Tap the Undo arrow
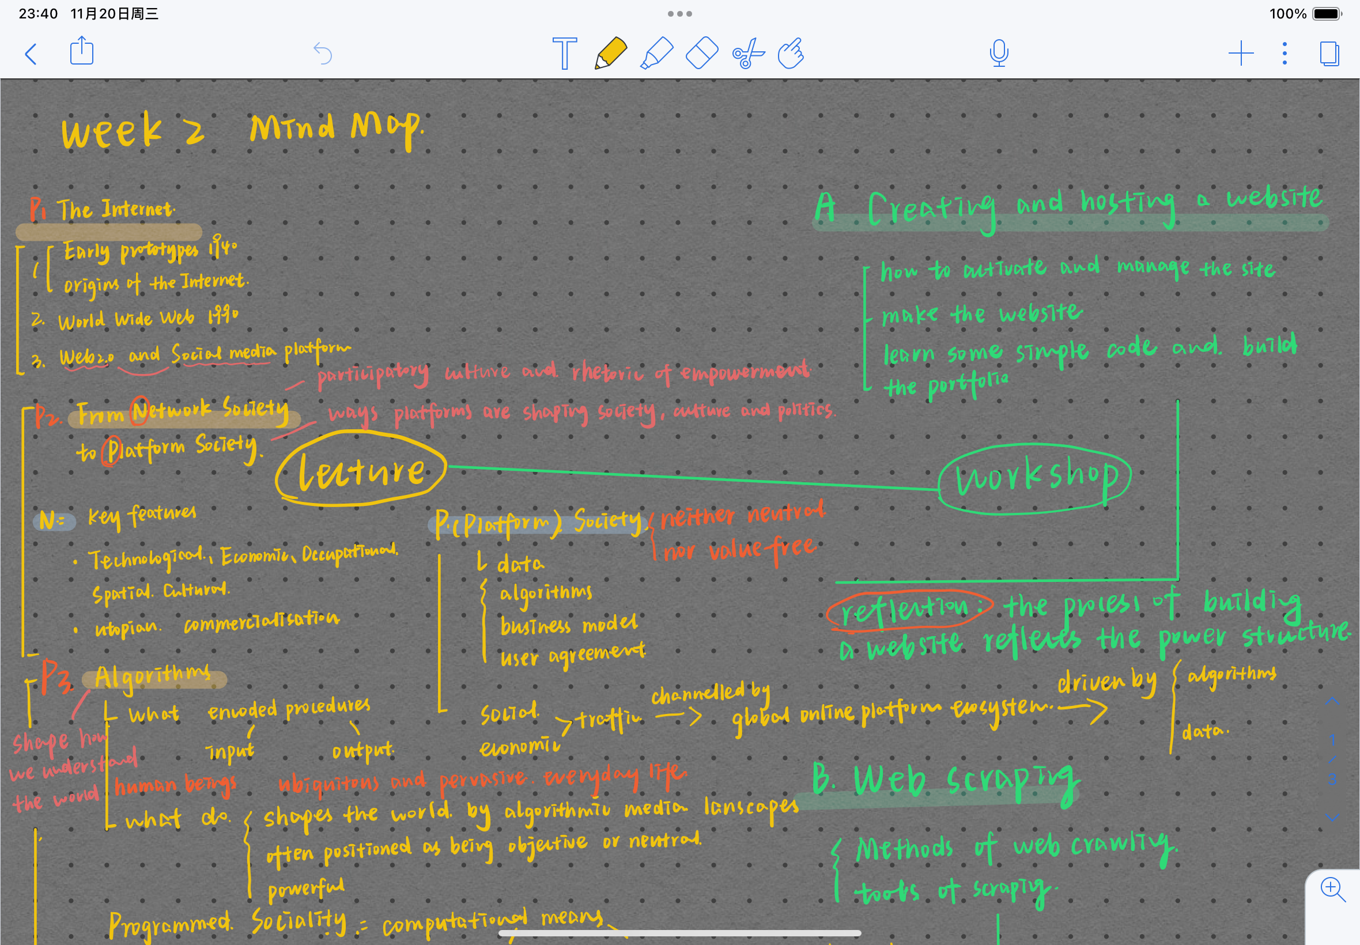The image size is (1360, 945). [x=323, y=53]
